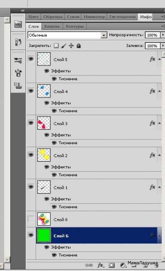Image resolution: width=165 pixels, height=271 pixels.
Task: Toggle Тиснение effect visibility on Слой 4
Action: (54, 111)
